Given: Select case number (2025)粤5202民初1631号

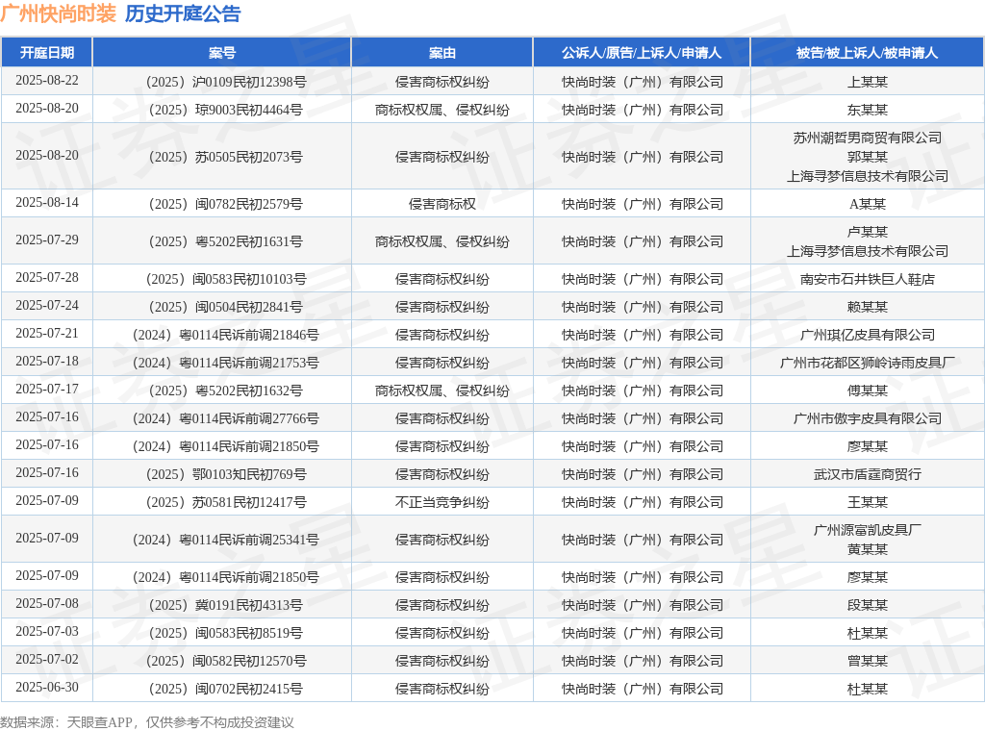Looking at the screenshot, I should (x=226, y=241).
